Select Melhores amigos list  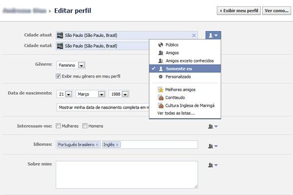185,90
